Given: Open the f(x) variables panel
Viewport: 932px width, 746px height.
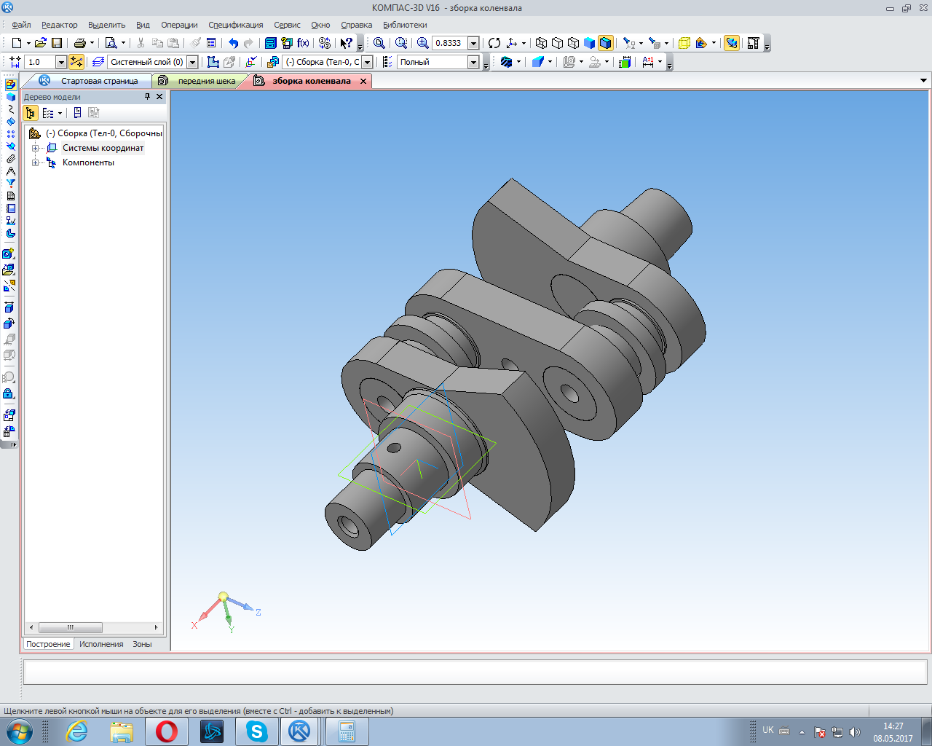Looking at the screenshot, I should point(303,43).
